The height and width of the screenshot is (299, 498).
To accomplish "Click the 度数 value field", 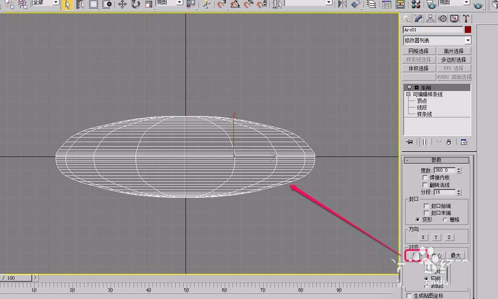I will (445, 171).
